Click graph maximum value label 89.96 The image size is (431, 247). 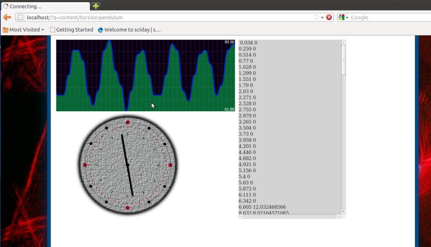pyautogui.click(x=229, y=42)
